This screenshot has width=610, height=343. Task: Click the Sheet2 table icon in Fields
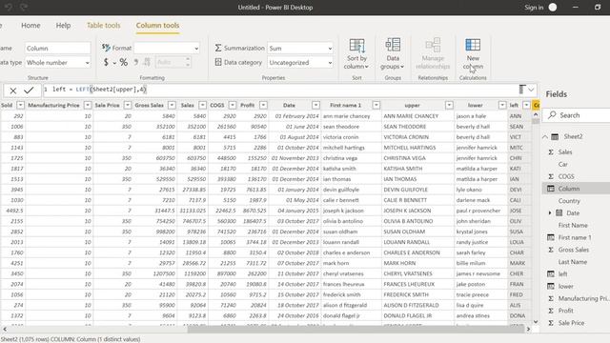coord(555,136)
